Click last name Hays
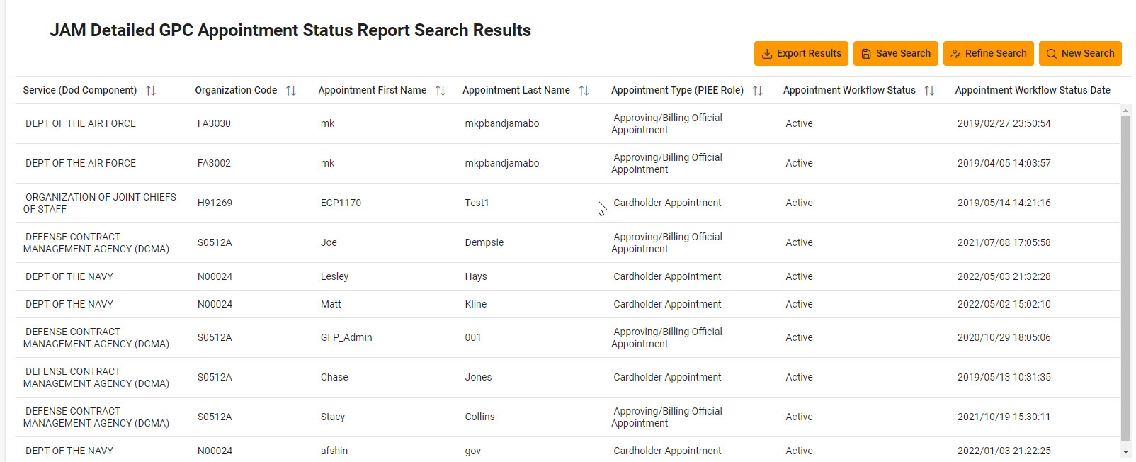The width and height of the screenshot is (1136, 462). pos(476,276)
